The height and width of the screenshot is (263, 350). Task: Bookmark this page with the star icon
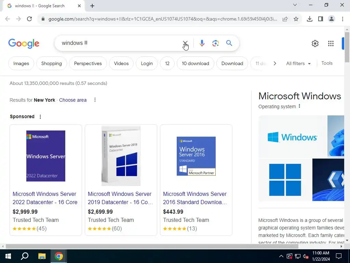[296, 19]
